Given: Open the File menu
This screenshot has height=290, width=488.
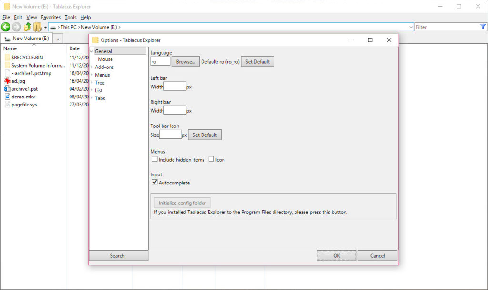Looking at the screenshot, I should point(6,18).
